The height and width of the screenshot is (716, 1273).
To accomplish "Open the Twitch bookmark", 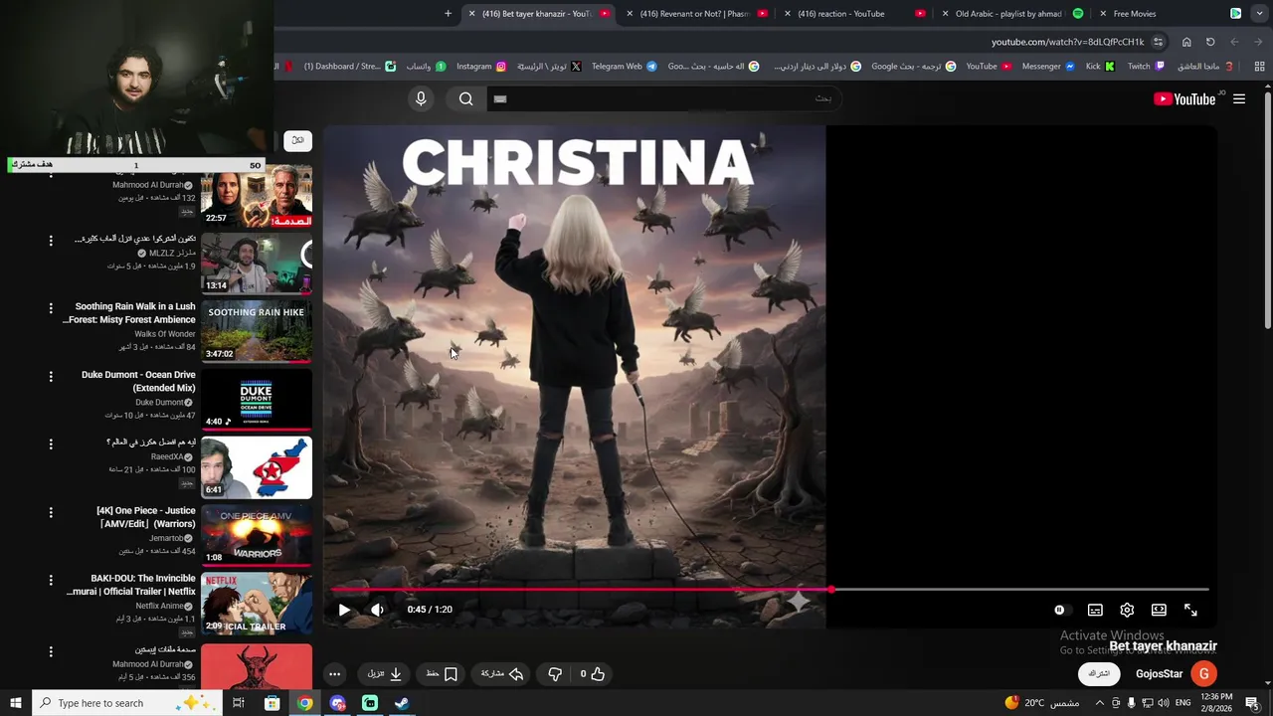I will coord(1146,67).
